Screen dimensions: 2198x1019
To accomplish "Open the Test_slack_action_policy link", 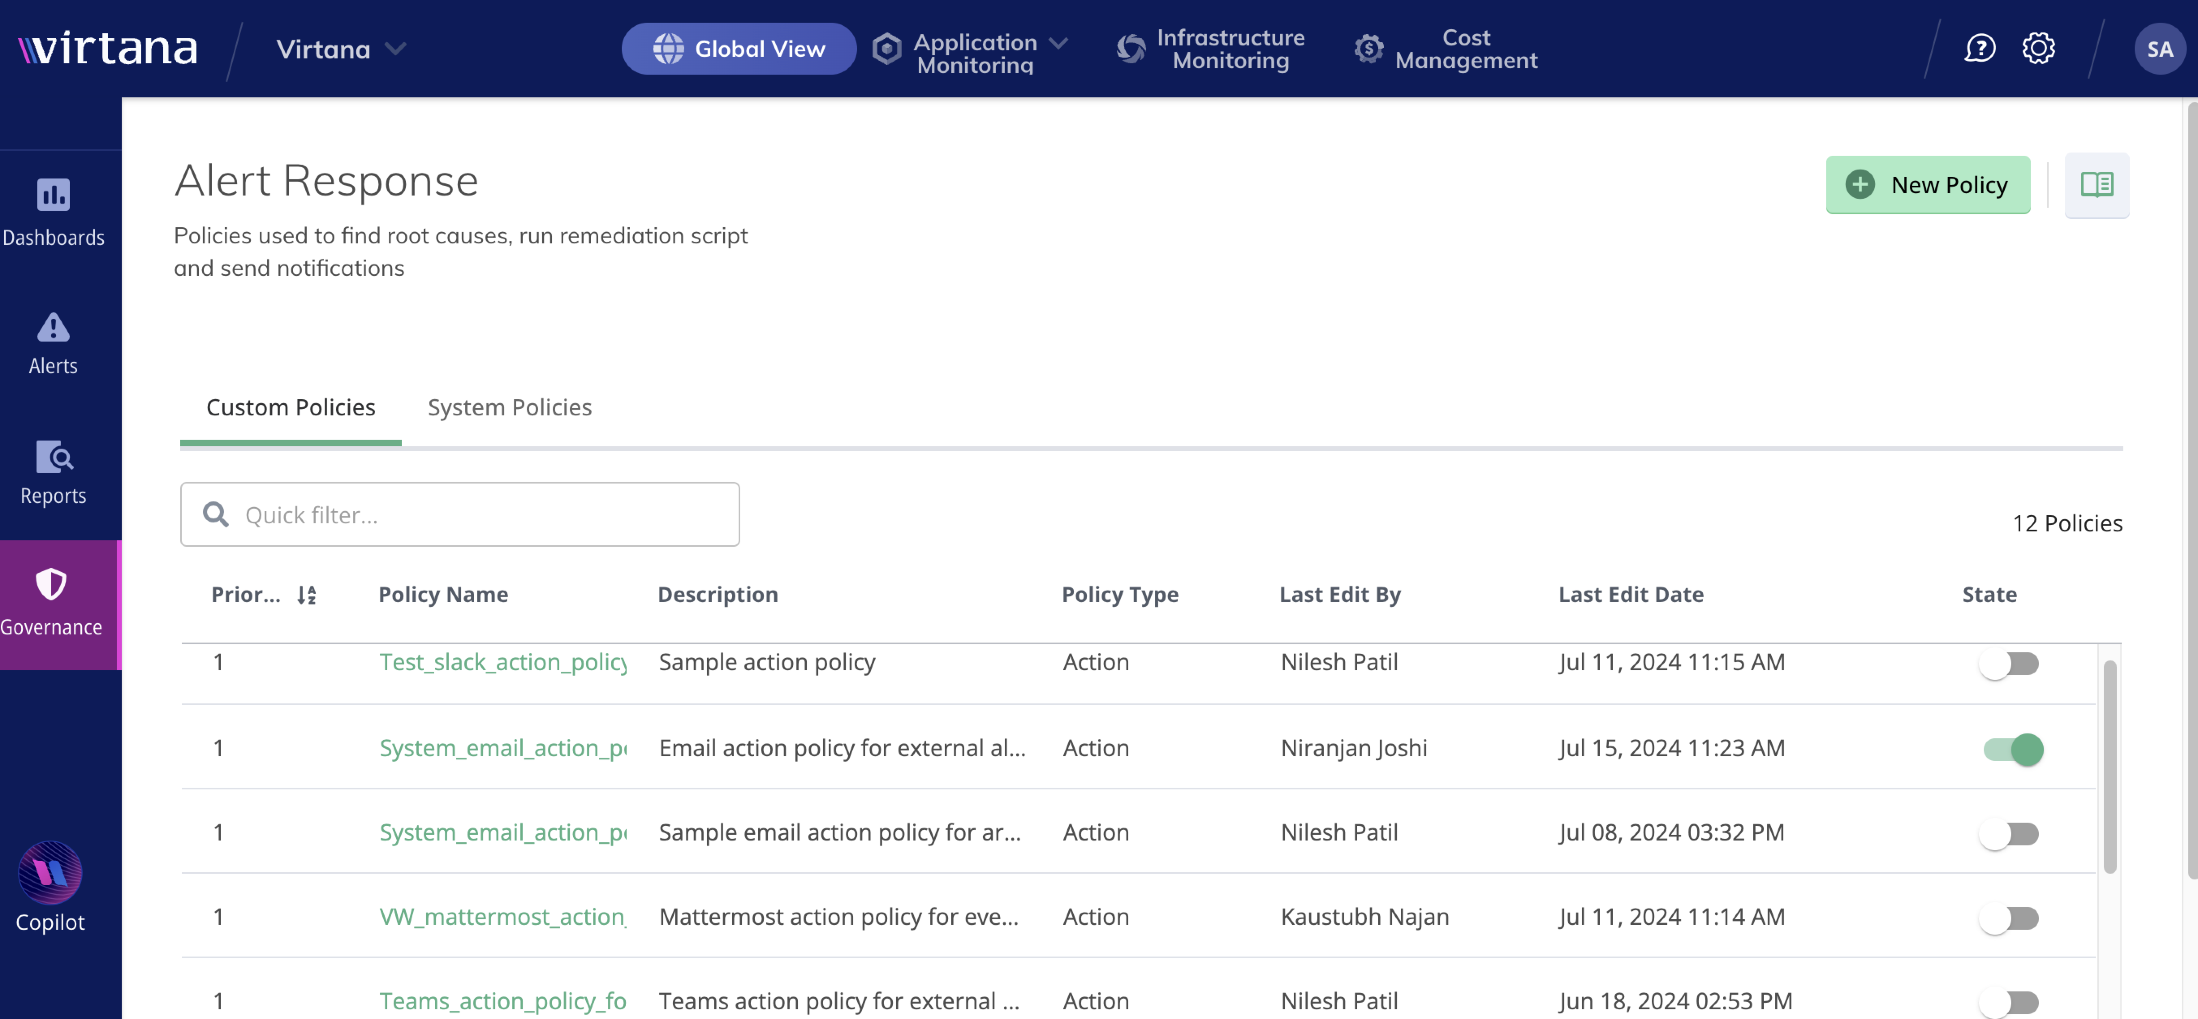I will [x=502, y=662].
